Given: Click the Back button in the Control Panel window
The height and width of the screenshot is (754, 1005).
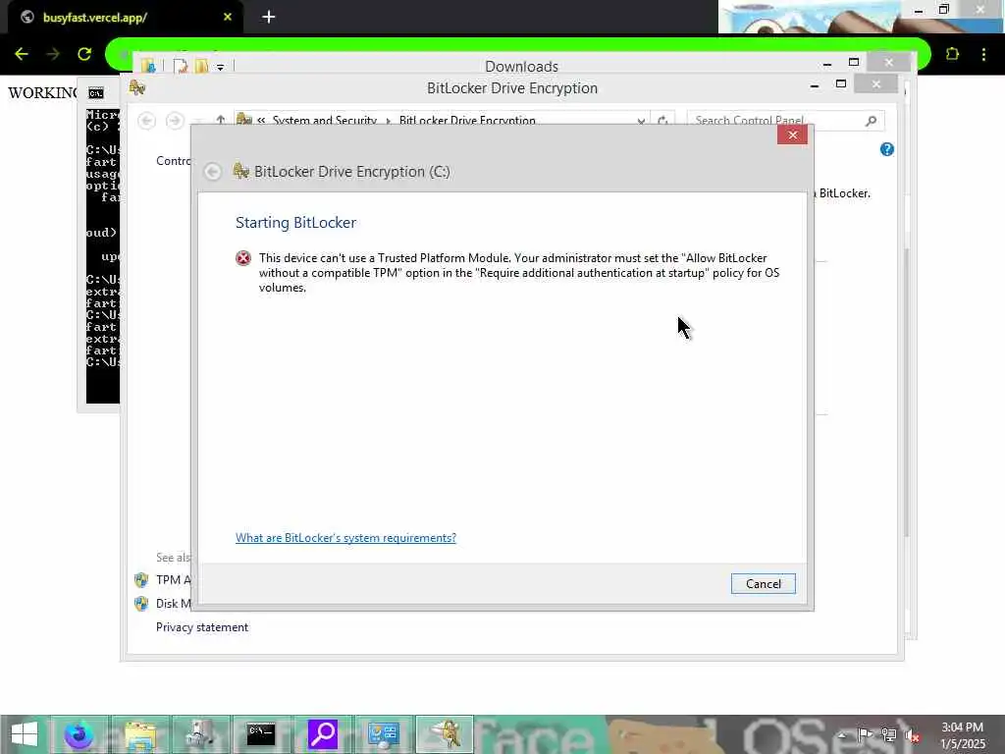Looking at the screenshot, I should coord(147,121).
